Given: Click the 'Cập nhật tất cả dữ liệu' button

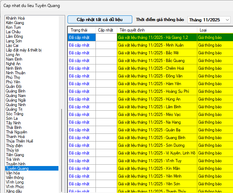Looking at the screenshot, I should [x=100, y=20].
